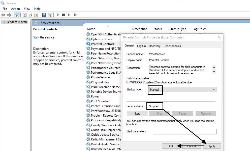Click the 'Start' the service link
This screenshot has height=151, width=250.
click(36, 37)
